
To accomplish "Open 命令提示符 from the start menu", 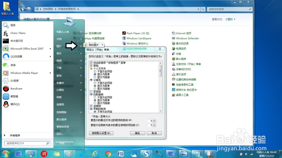I will click(x=17, y=41).
